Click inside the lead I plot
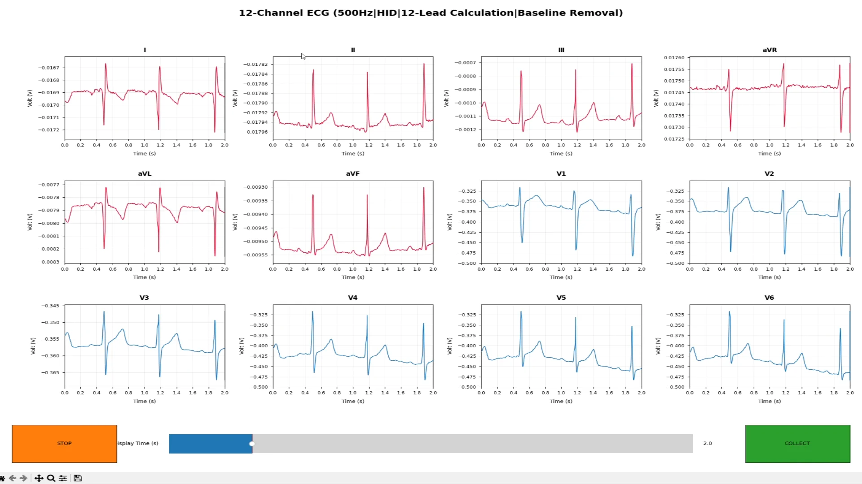The image size is (862, 484). tap(145, 98)
